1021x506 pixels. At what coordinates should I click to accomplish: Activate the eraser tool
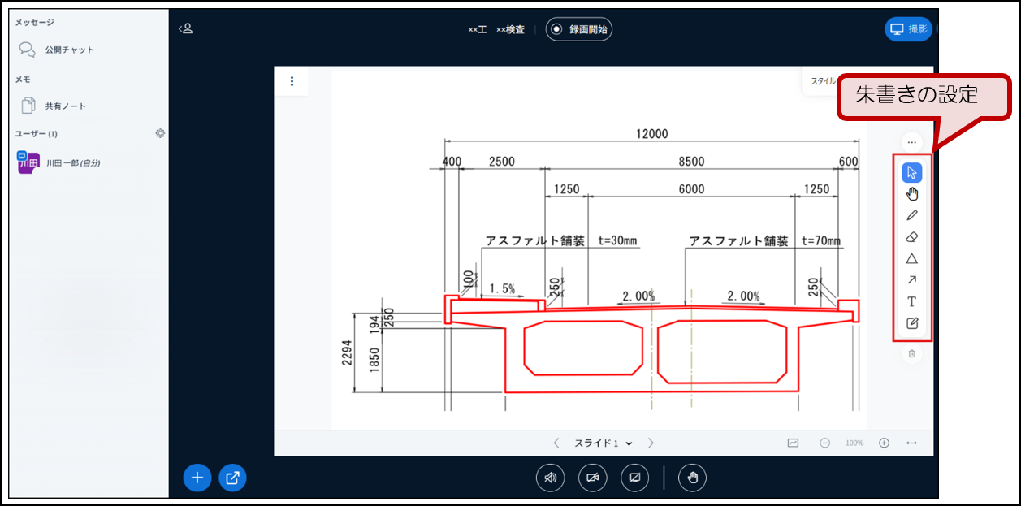tap(911, 237)
